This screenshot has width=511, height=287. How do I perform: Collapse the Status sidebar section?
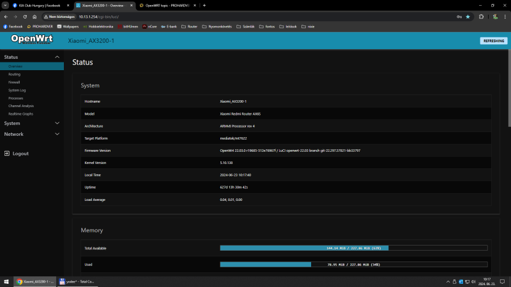(x=32, y=57)
